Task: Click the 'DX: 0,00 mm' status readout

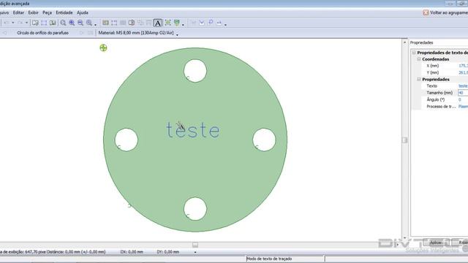Action: 132,252
